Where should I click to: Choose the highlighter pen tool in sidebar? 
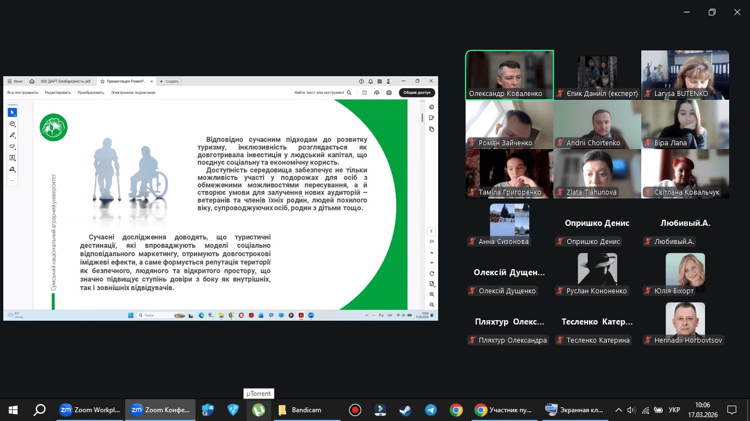pyautogui.click(x=12, y=135)
